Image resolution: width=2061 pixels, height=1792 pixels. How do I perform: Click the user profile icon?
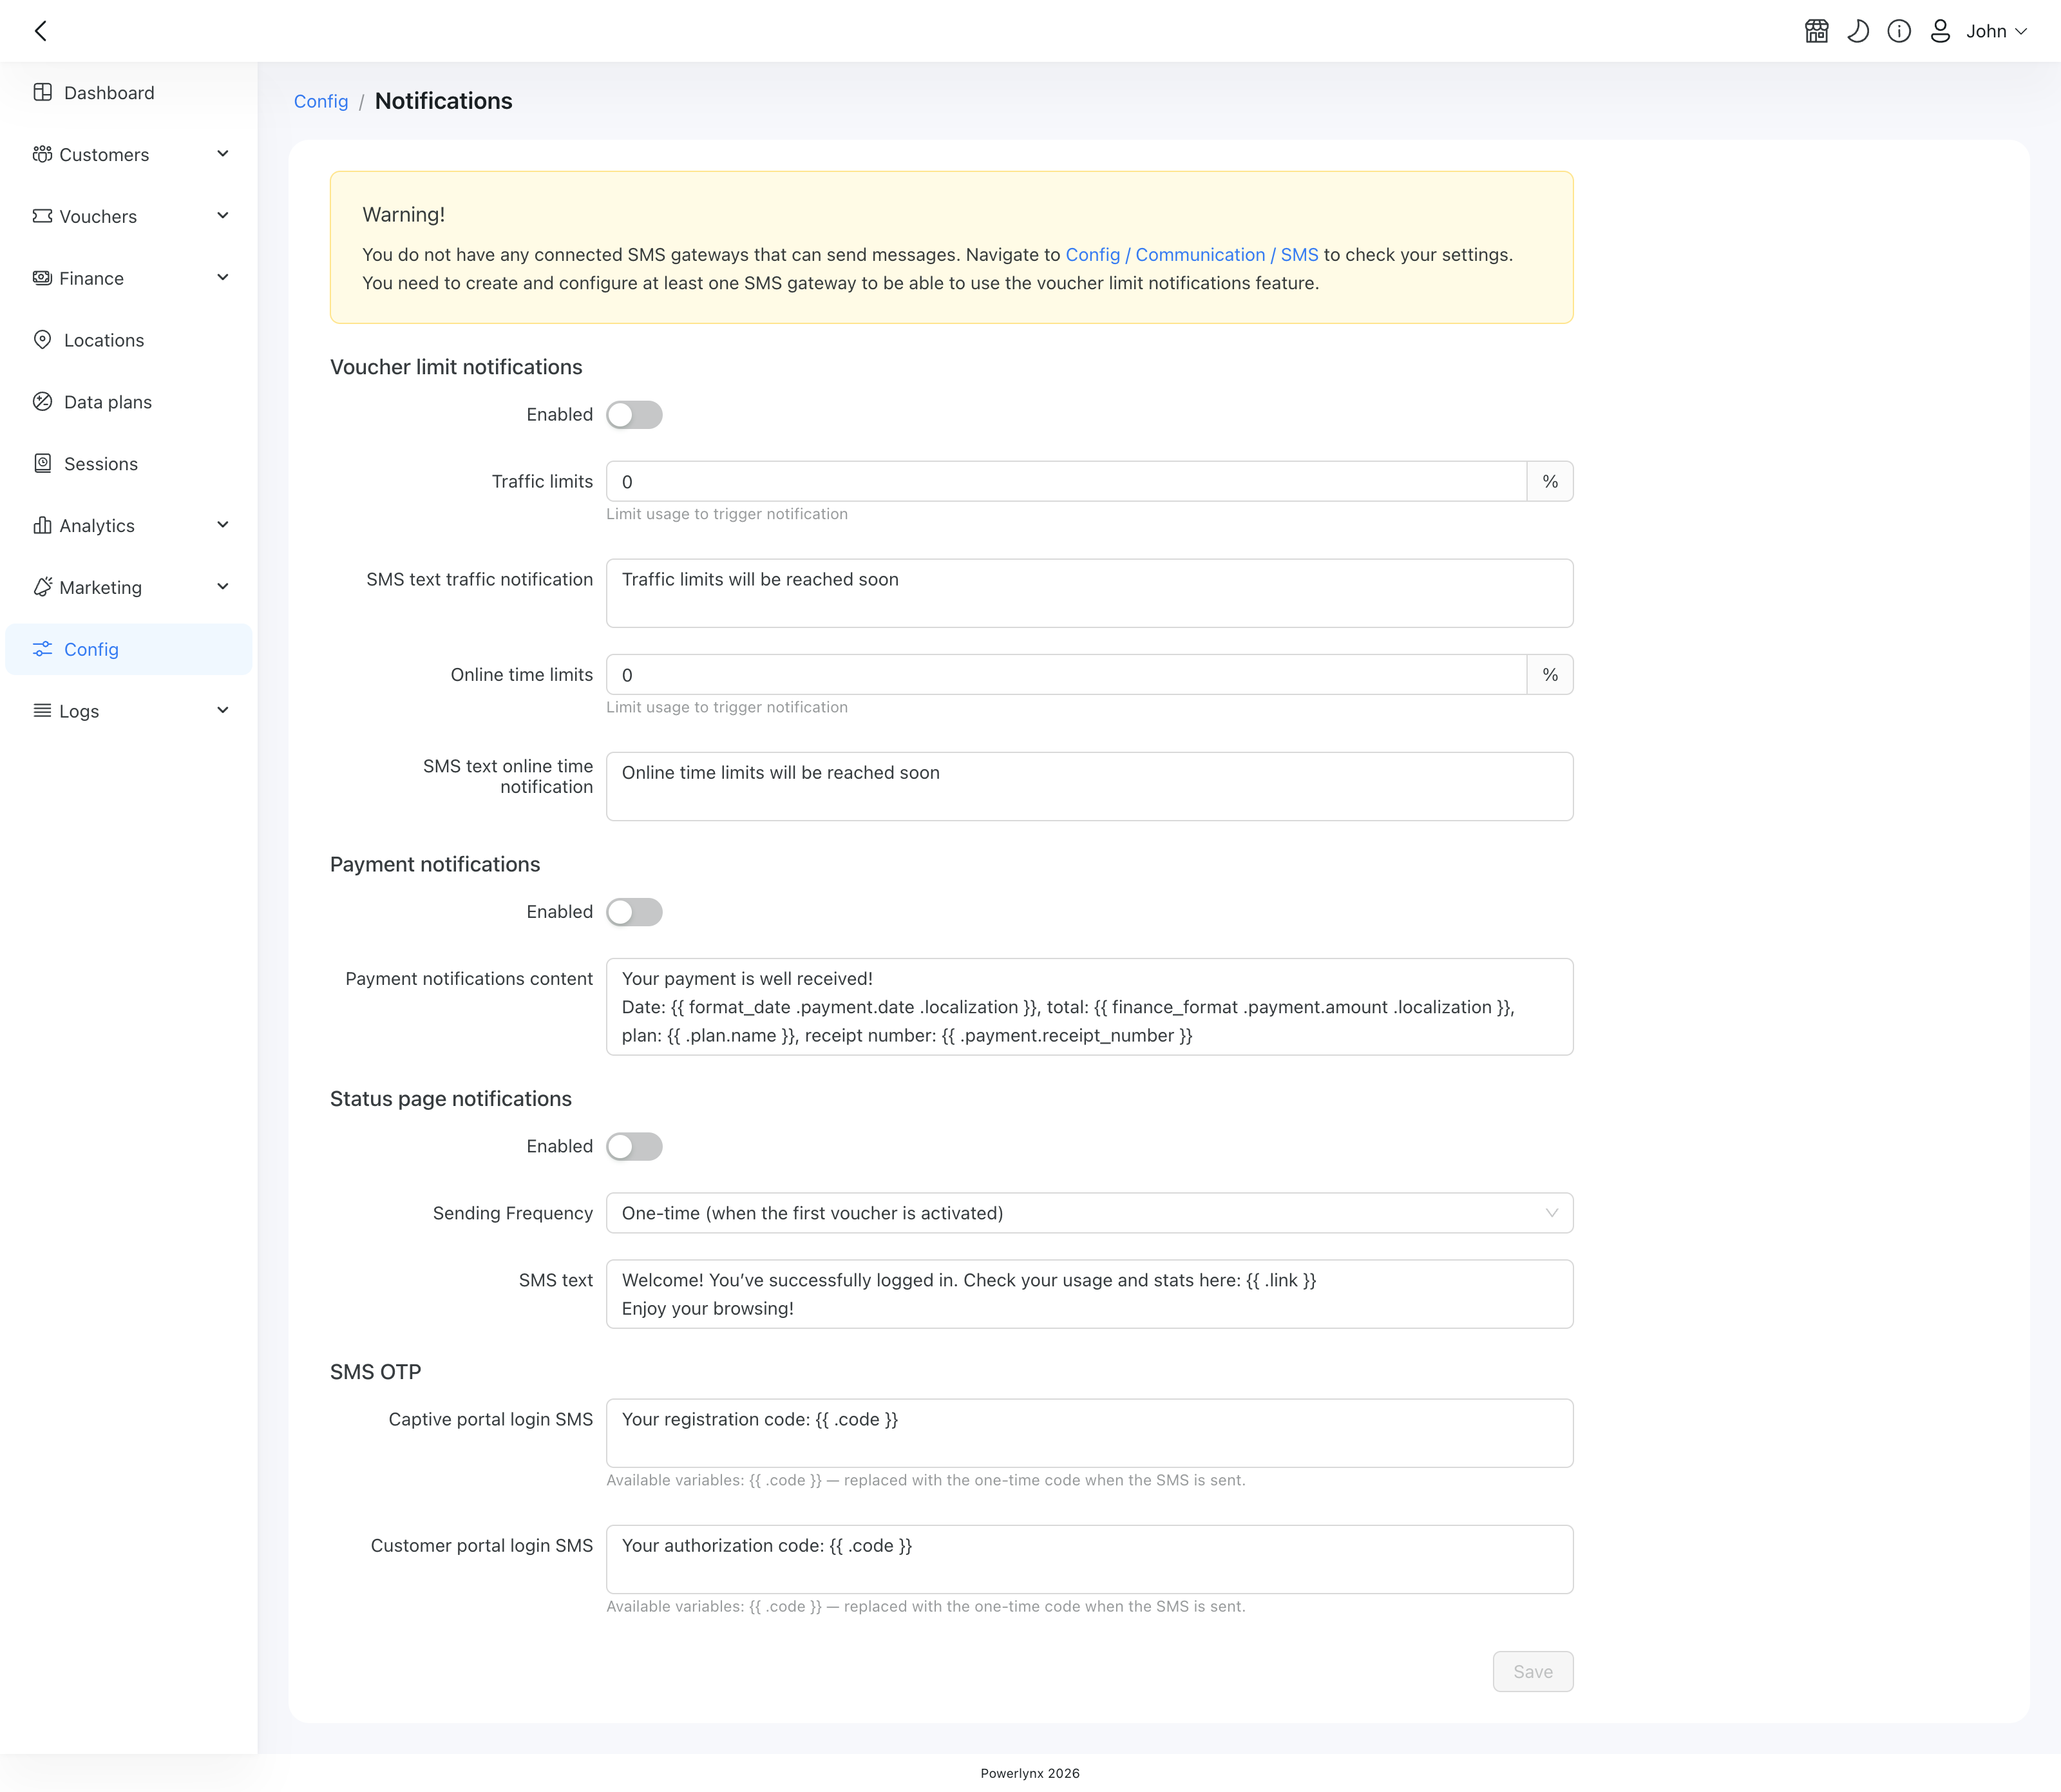click(x=1940, y=31)
